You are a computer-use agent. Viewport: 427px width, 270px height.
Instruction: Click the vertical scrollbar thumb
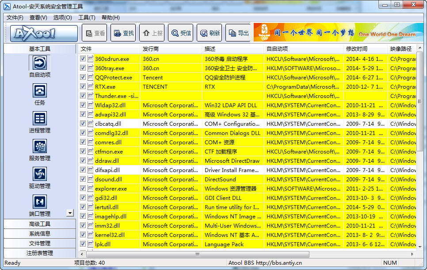[419, 102]
